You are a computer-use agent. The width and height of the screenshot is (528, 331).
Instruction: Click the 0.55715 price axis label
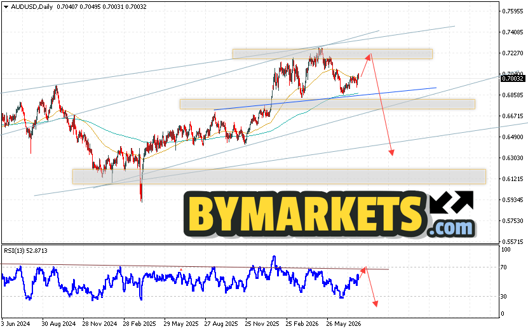pos(513,241)
